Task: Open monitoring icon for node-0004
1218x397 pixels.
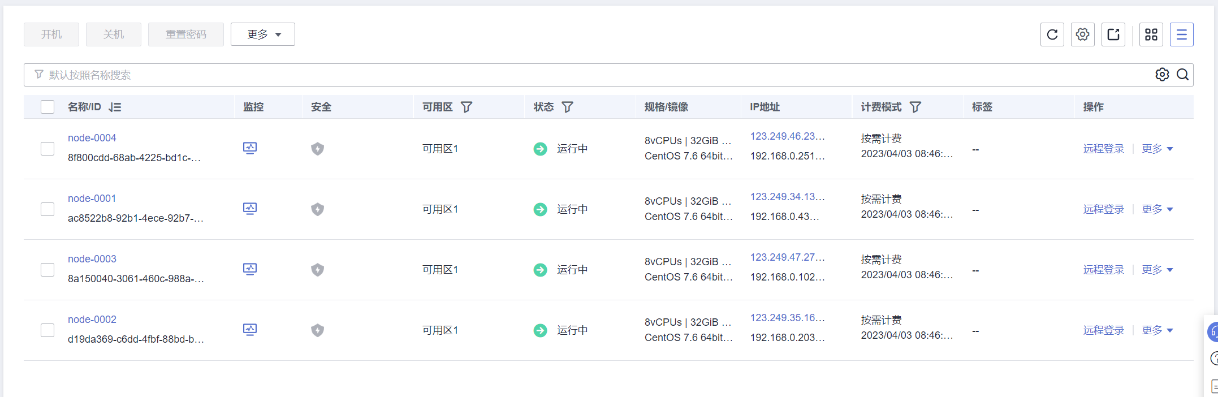Action: coord(250,148)
